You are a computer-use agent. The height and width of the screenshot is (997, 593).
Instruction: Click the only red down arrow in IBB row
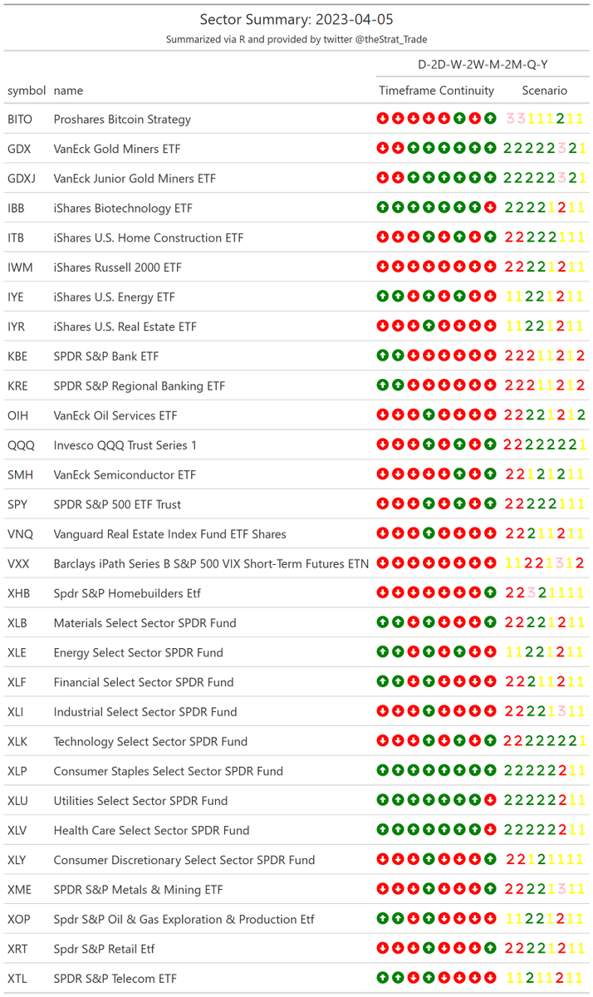pyautogui.click(x=490, y=208)
